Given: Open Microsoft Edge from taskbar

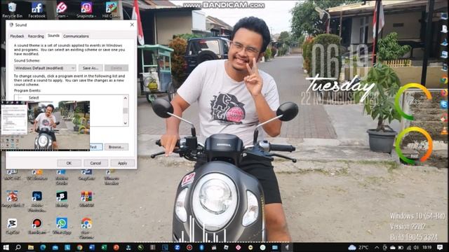Looking at the screenshot, I should click(x=43, y=247).
